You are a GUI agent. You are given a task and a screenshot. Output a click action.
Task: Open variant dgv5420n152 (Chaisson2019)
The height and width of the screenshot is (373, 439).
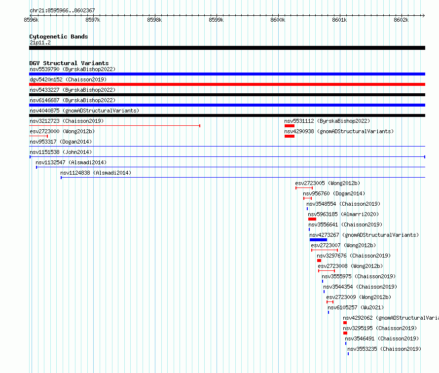[68, 79]
